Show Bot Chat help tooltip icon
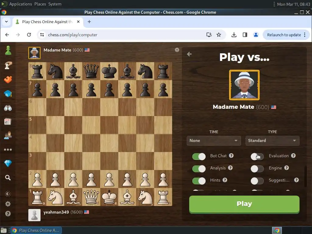 coord(231,156)
